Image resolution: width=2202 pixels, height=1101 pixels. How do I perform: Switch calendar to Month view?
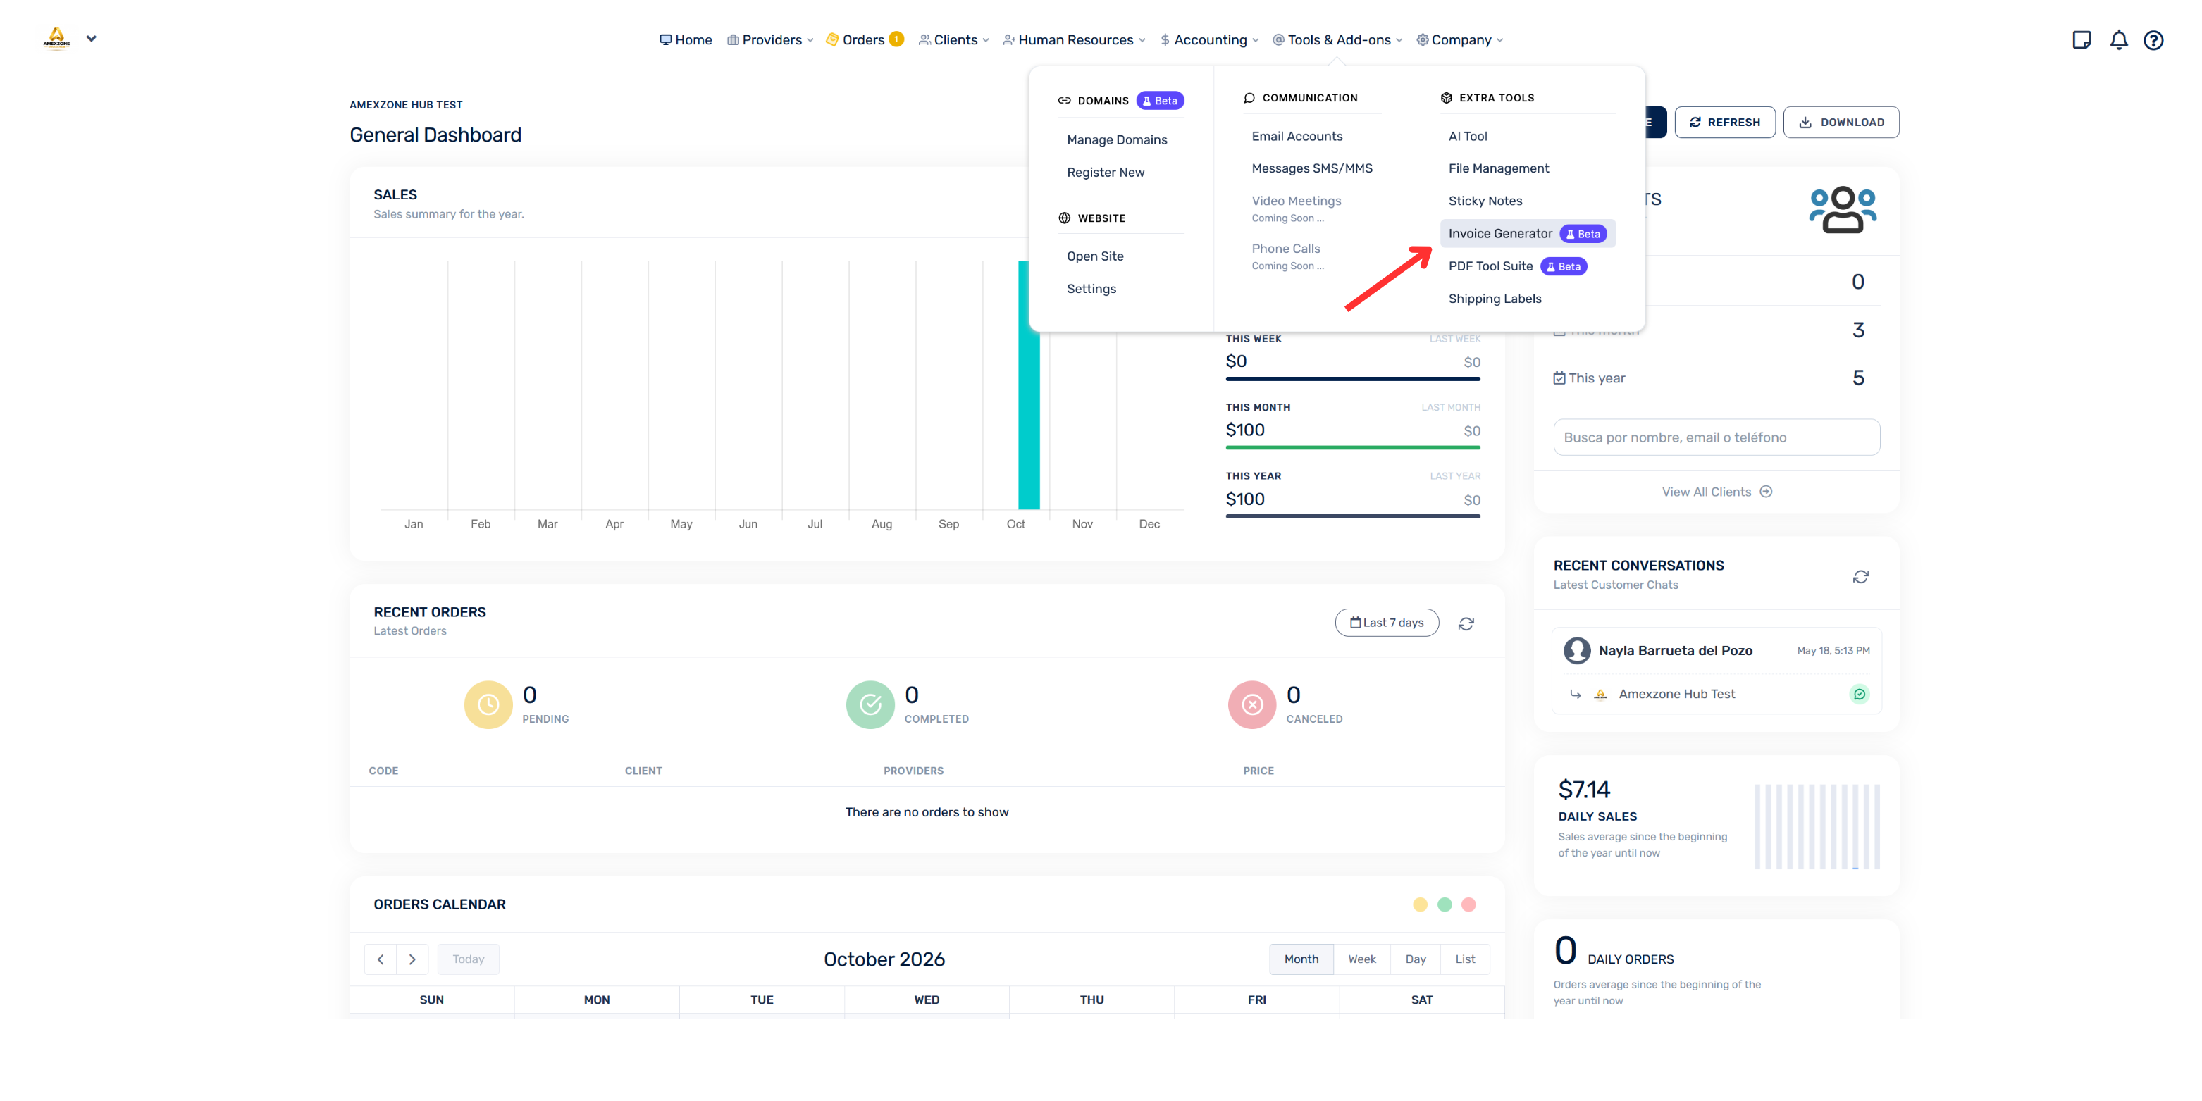1301,959
